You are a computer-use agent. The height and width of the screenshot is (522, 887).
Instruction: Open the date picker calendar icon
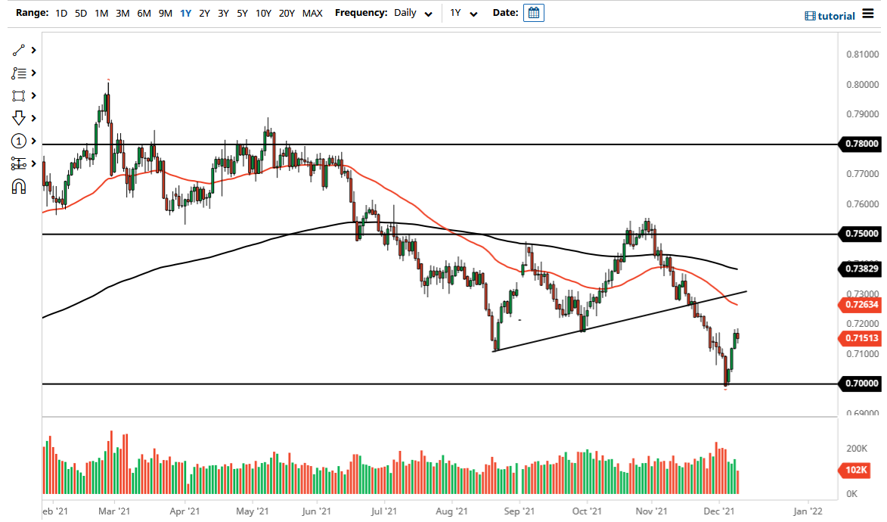tap(534, 13)
